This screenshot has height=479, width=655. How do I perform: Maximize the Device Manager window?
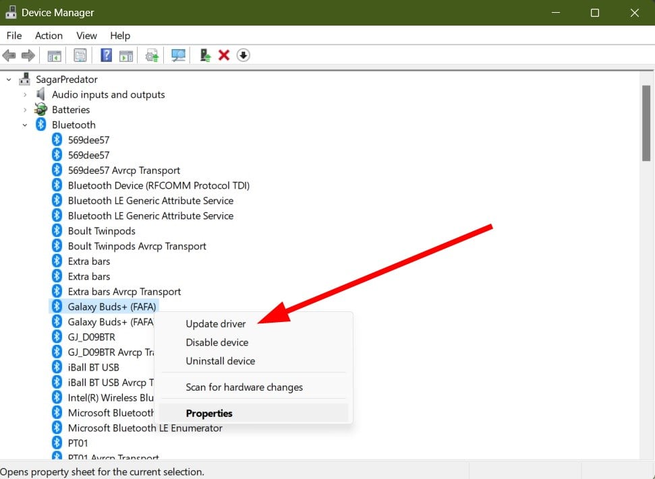595,13
